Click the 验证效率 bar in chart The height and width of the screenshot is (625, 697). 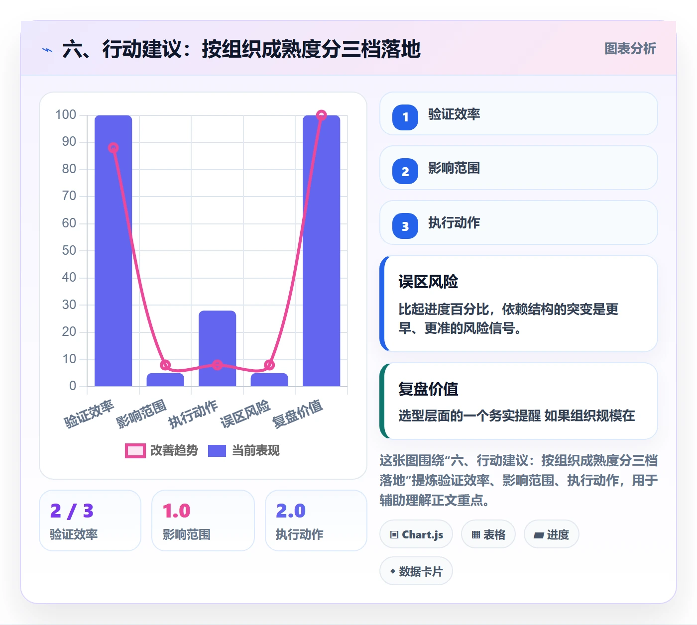114,251
